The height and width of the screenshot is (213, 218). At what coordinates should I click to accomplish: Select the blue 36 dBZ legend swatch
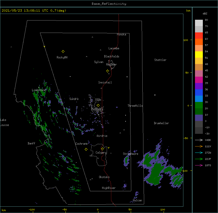[199, 92]
